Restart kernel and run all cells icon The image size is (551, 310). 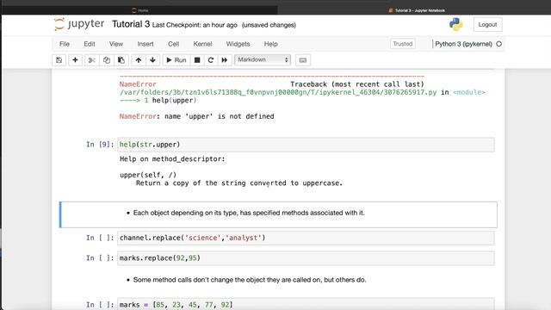point(225,60)
